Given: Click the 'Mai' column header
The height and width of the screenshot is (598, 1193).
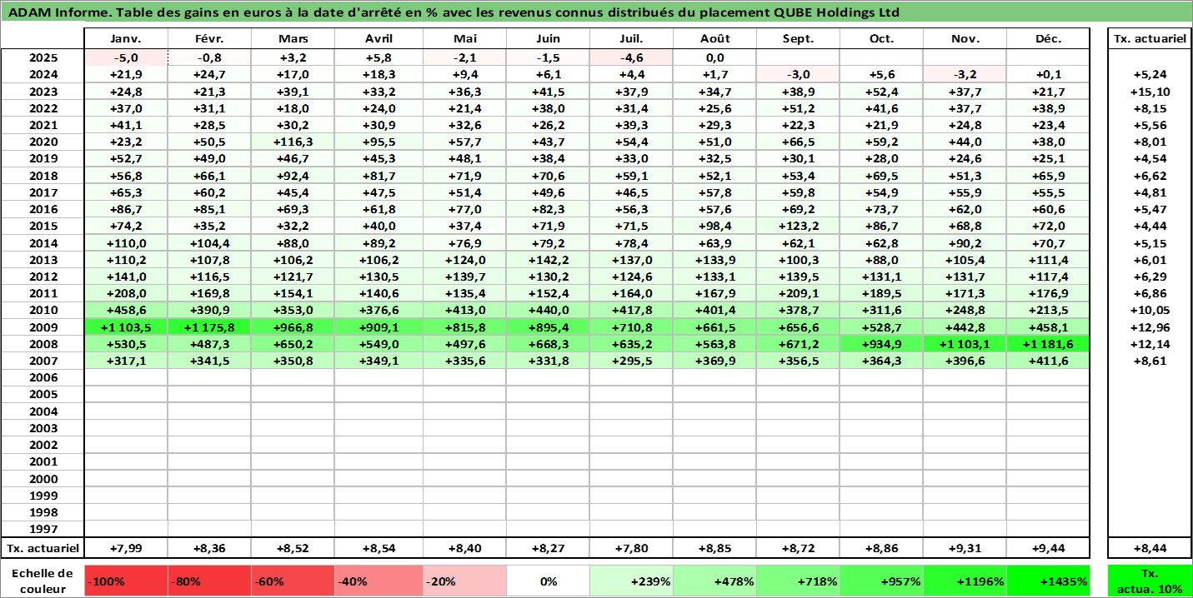Looking at the screenshot, I should point(464,38).
